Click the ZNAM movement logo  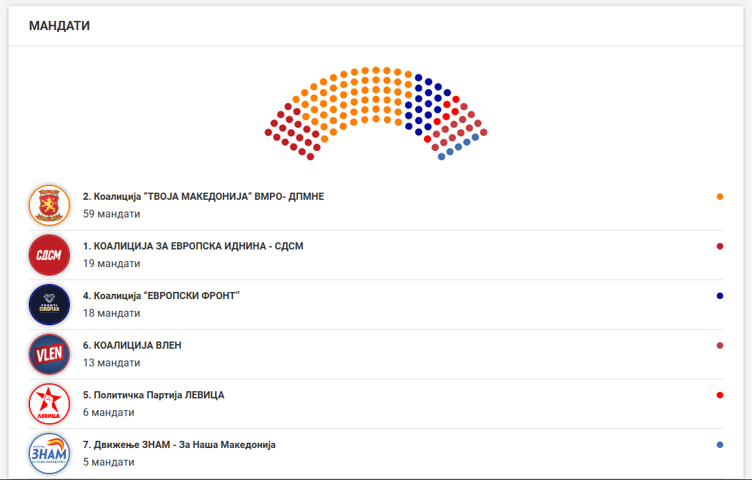49,453
